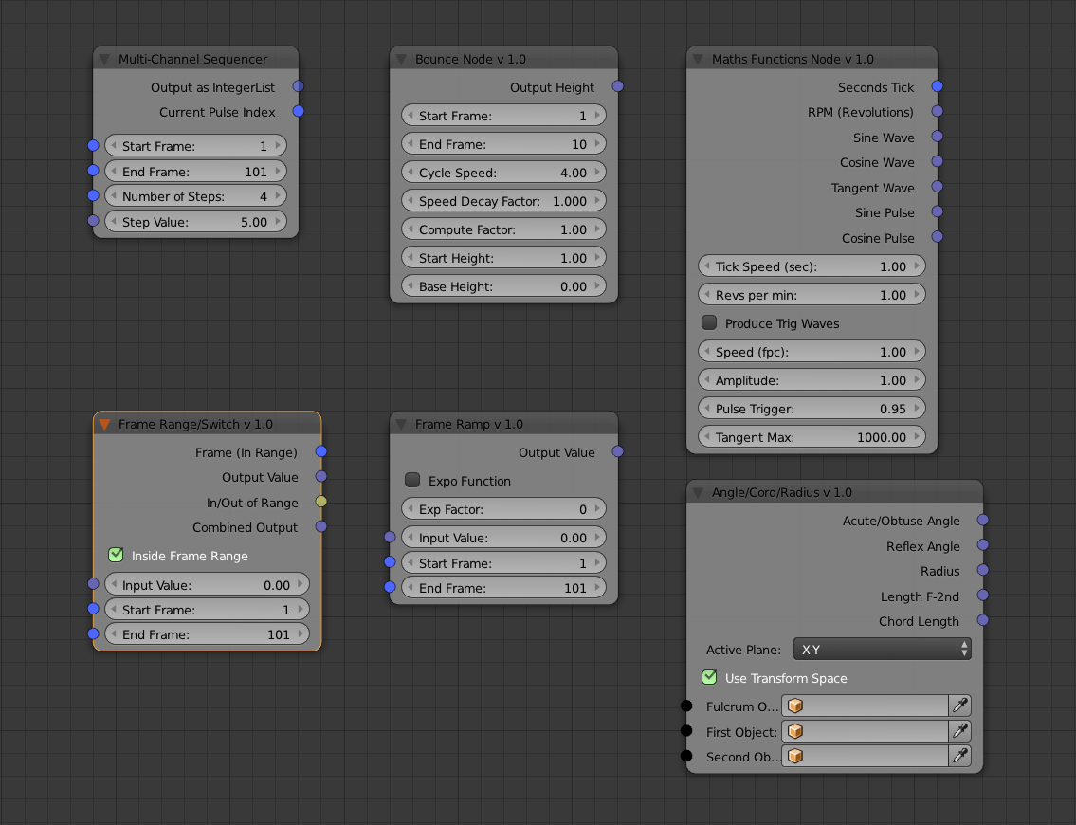
Task: Decrease Number of Steps with left arrow
Action: tap(113, 196)
